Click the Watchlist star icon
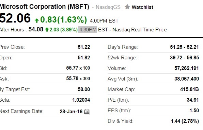 (x=127, y=7)
